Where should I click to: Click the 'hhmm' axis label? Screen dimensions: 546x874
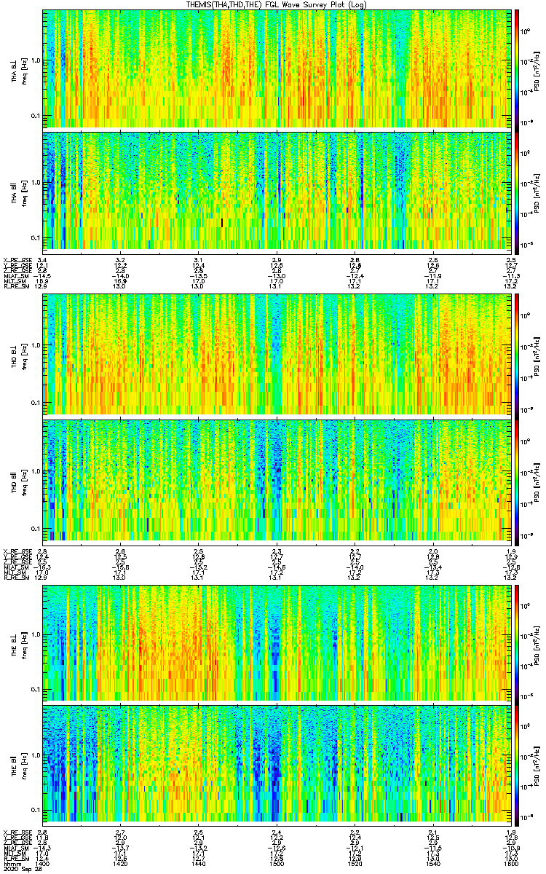[11, 863]
